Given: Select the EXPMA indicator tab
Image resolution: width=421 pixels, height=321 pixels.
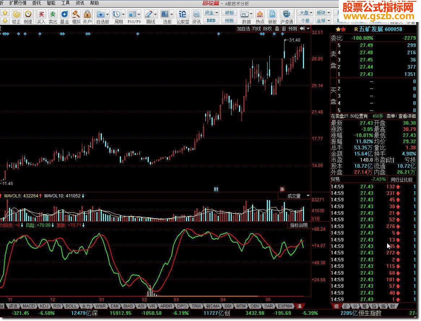Looking at the screenshot, I should click(285, 306).
